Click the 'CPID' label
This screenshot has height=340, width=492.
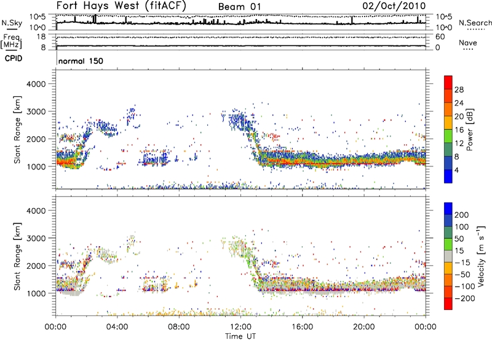pyautogui.click(x=14, y=58)
